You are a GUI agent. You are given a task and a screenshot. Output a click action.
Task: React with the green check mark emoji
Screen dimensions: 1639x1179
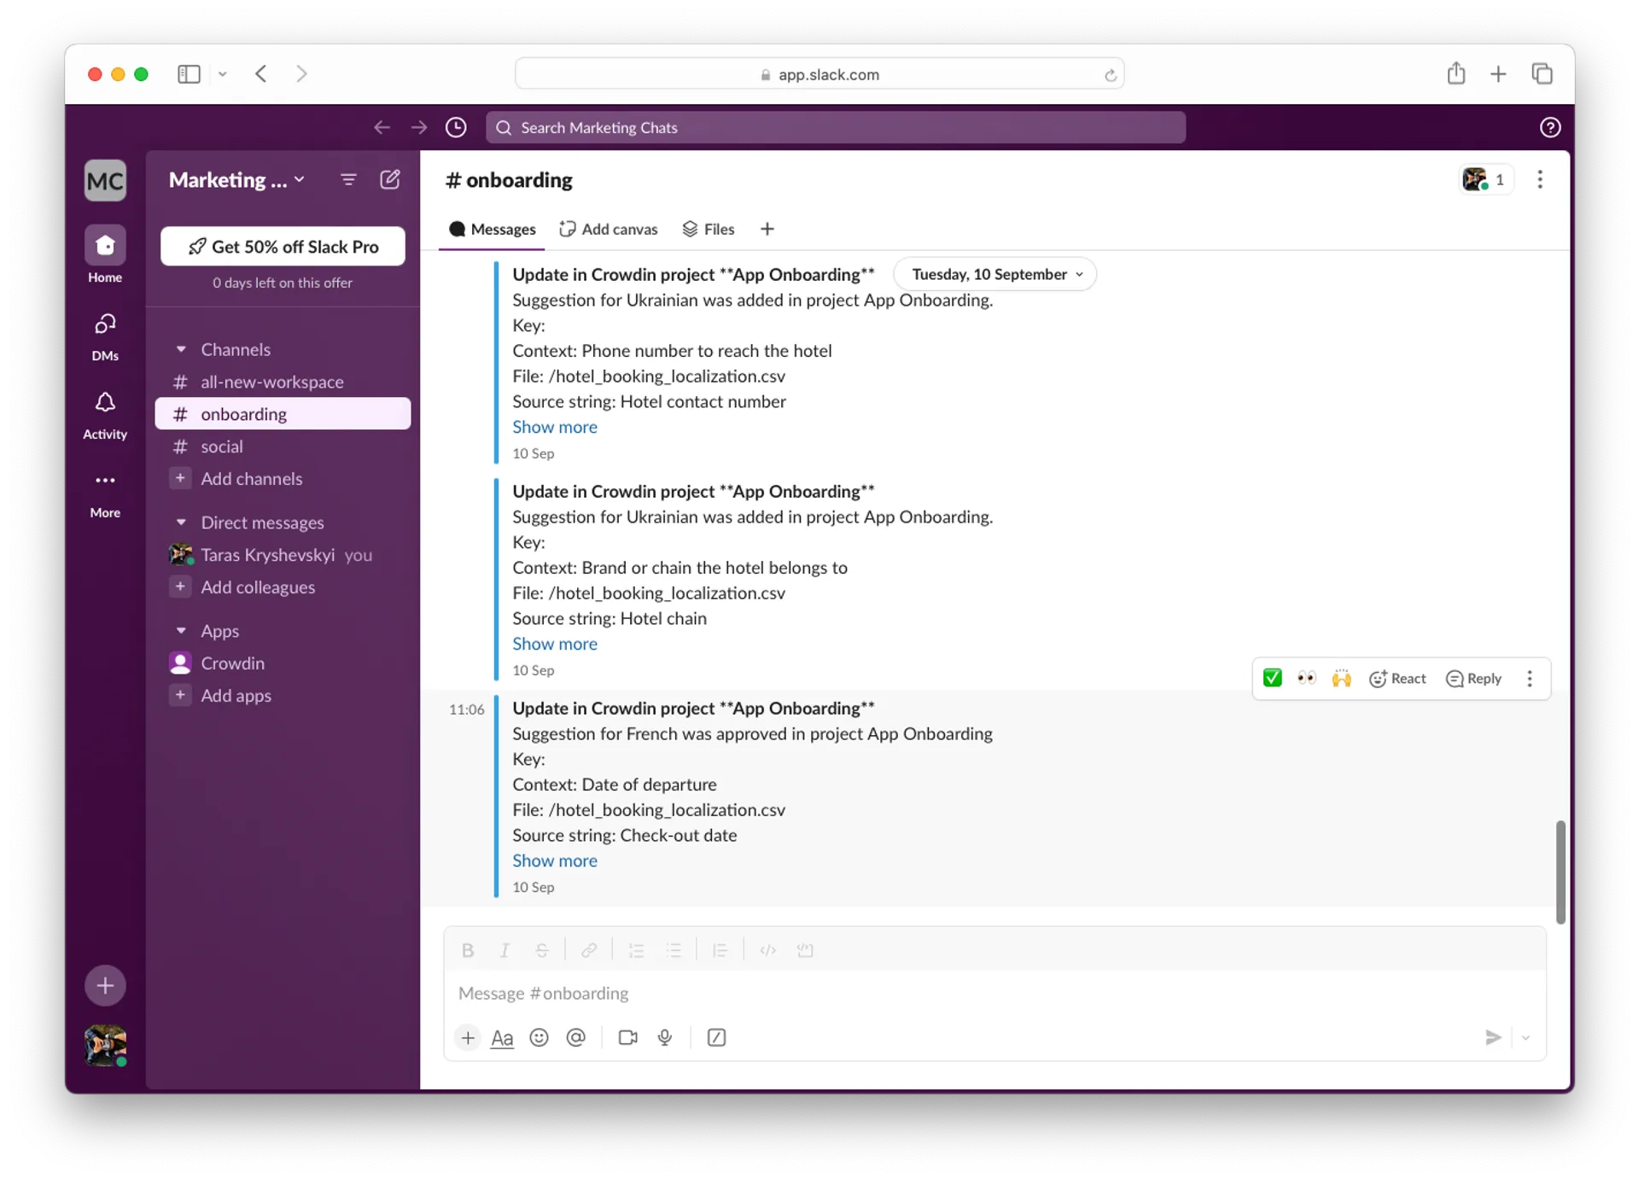coord(1272,678)
